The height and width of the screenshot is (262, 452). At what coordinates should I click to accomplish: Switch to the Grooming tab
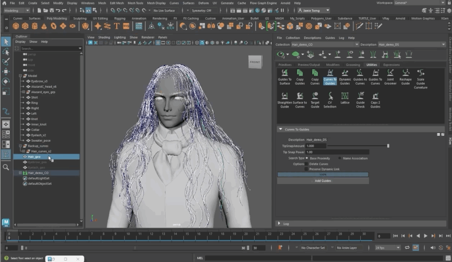click(x=353, y=64)
